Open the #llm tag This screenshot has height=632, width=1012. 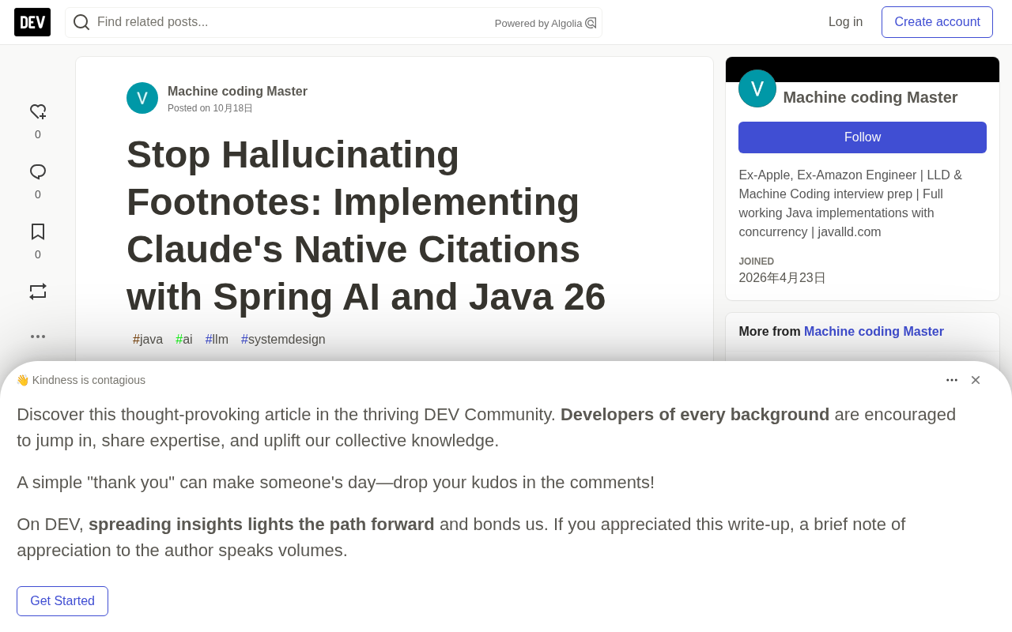coord(217,340)
